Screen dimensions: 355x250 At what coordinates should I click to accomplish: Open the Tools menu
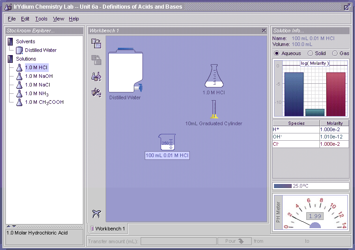click(x=41, y=19)
